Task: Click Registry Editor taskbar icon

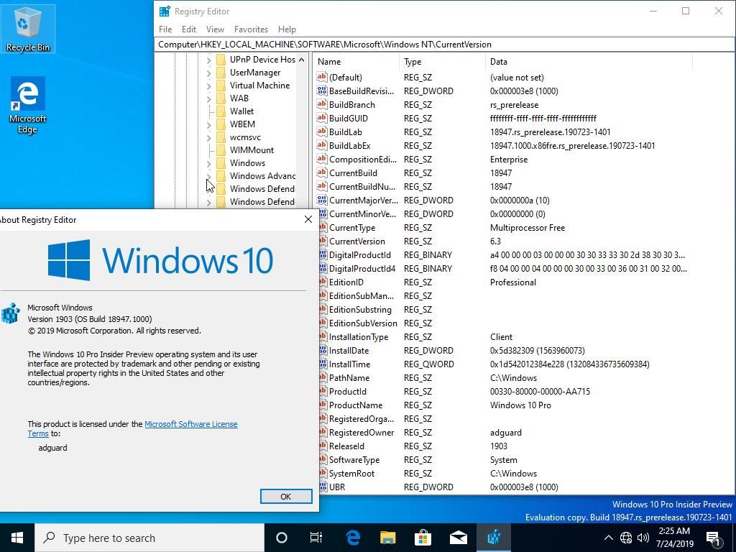Action: coord(493,538)
